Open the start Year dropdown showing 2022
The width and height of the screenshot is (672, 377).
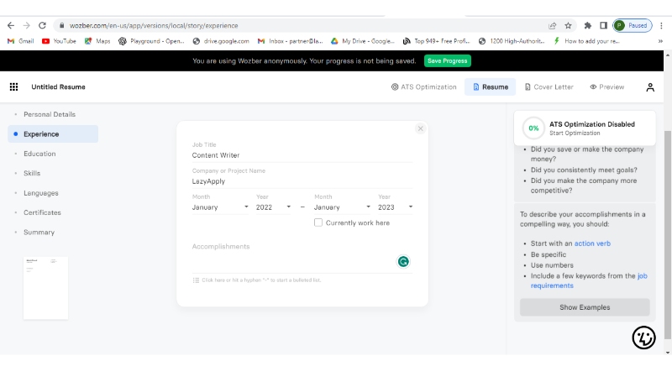(x=274, y=207)
